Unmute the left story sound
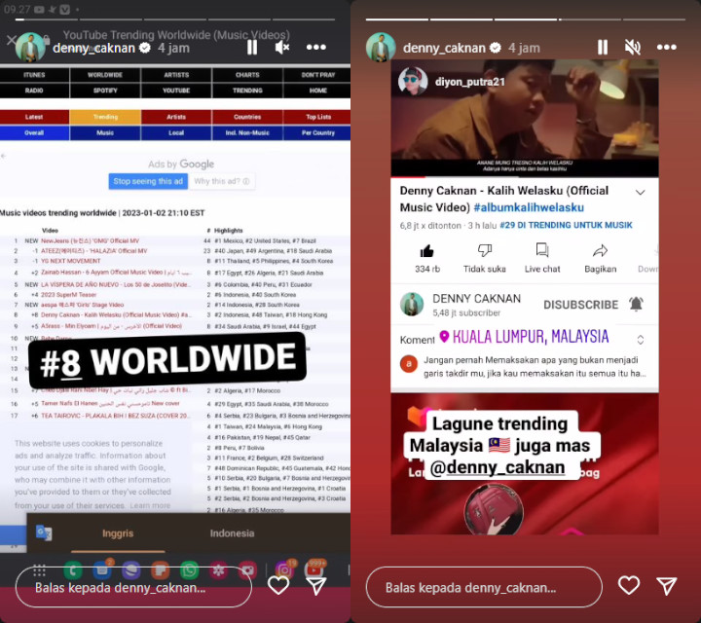The image size is (701, 623). pos(282,47)
